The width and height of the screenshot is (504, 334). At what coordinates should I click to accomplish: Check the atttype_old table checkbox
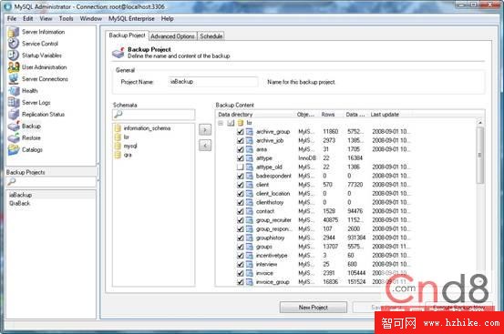pos(240,167)
